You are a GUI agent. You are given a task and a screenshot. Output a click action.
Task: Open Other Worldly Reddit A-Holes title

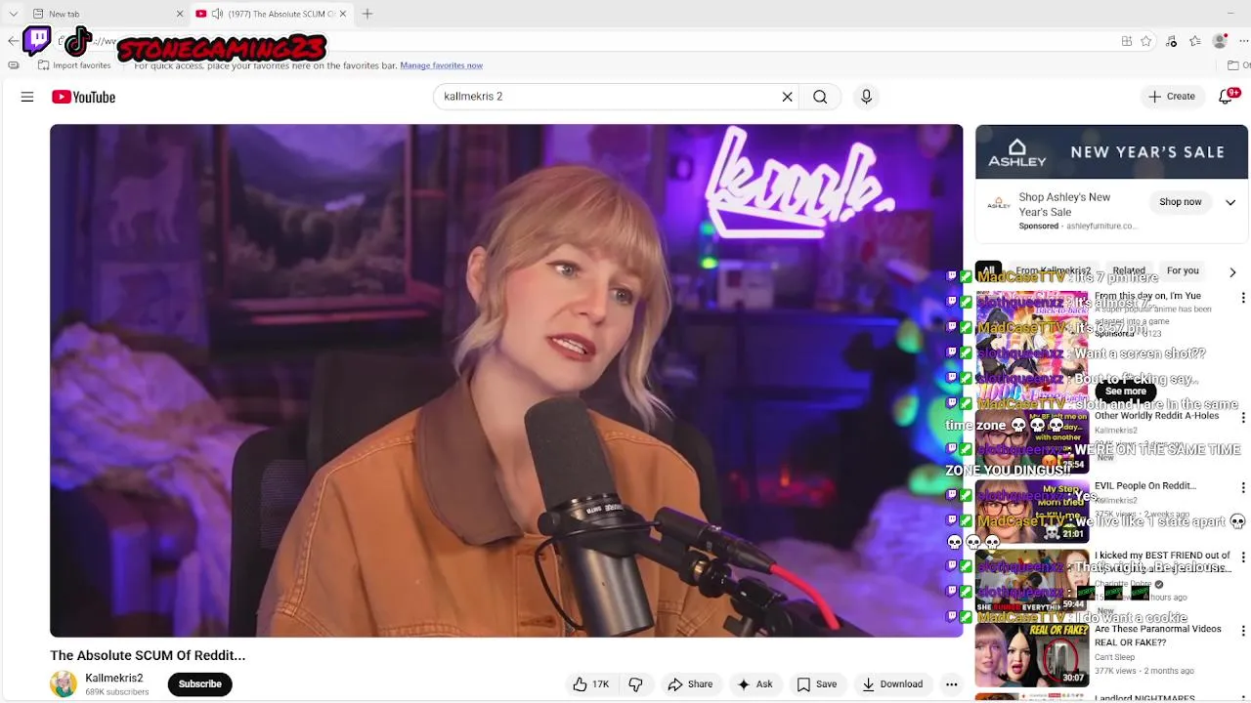pos(1156,416)
